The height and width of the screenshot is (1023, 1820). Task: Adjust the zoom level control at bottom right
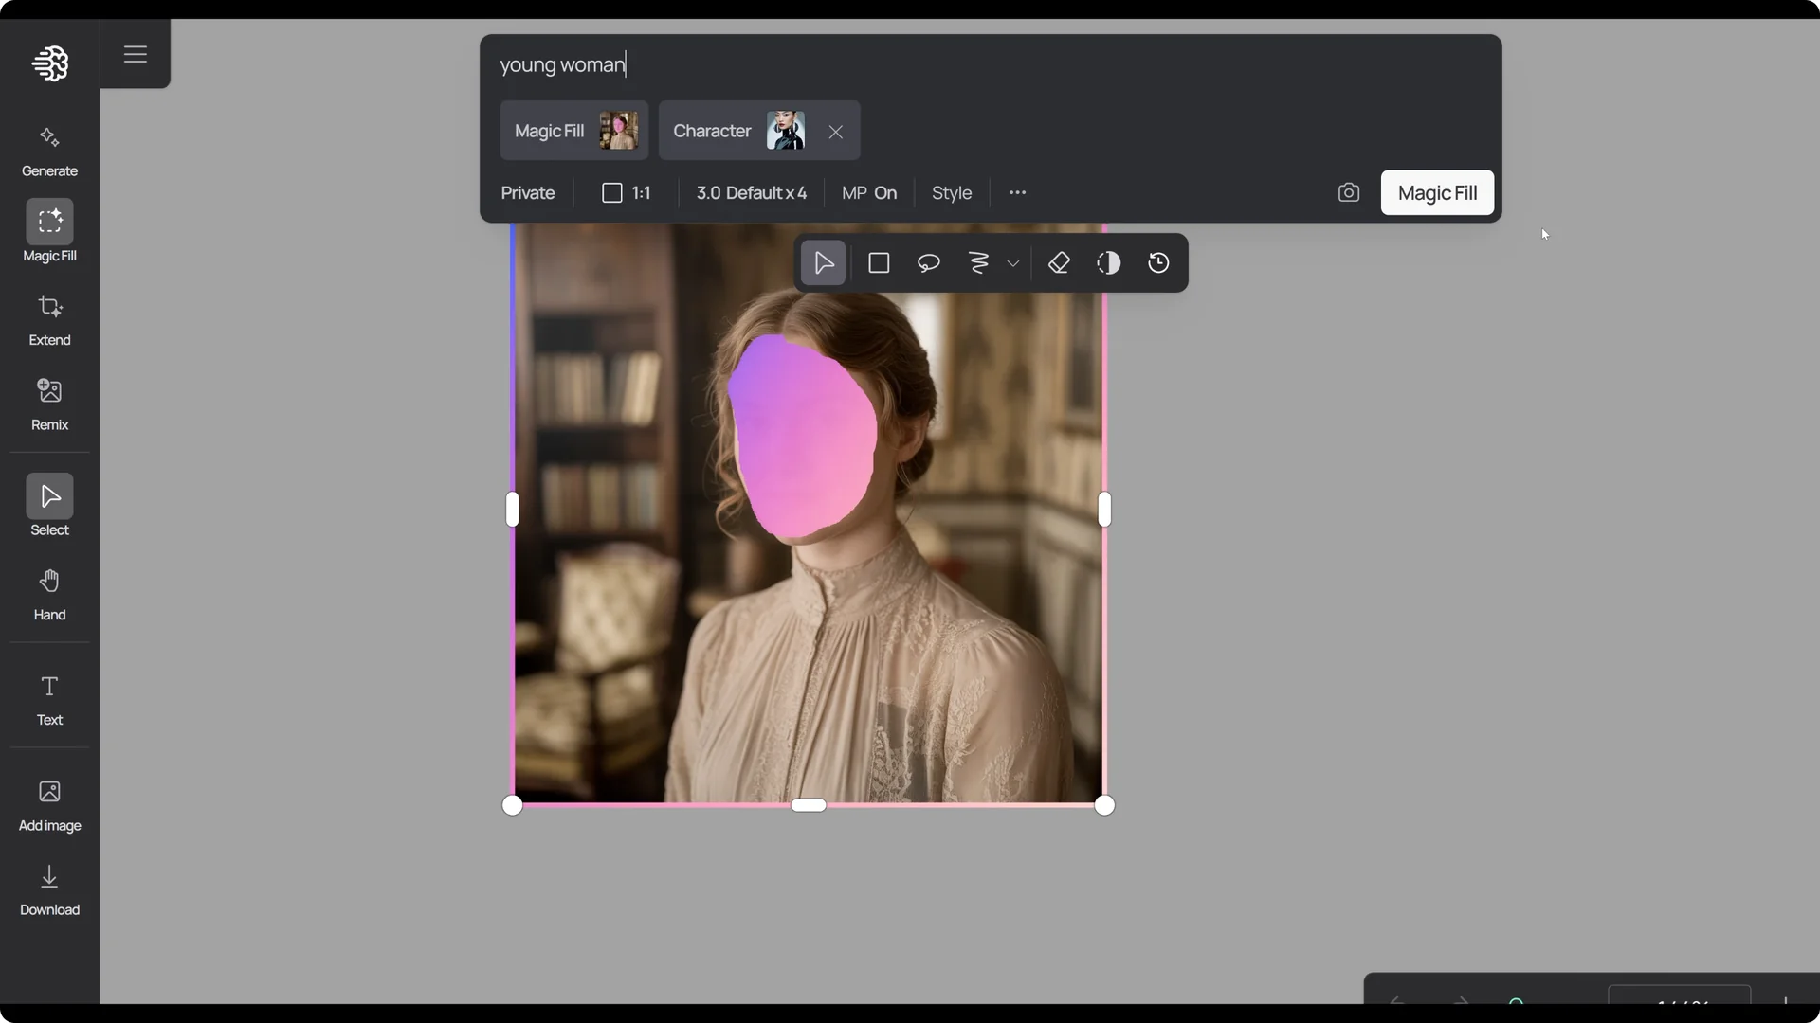click(x=1678, y=1002)
